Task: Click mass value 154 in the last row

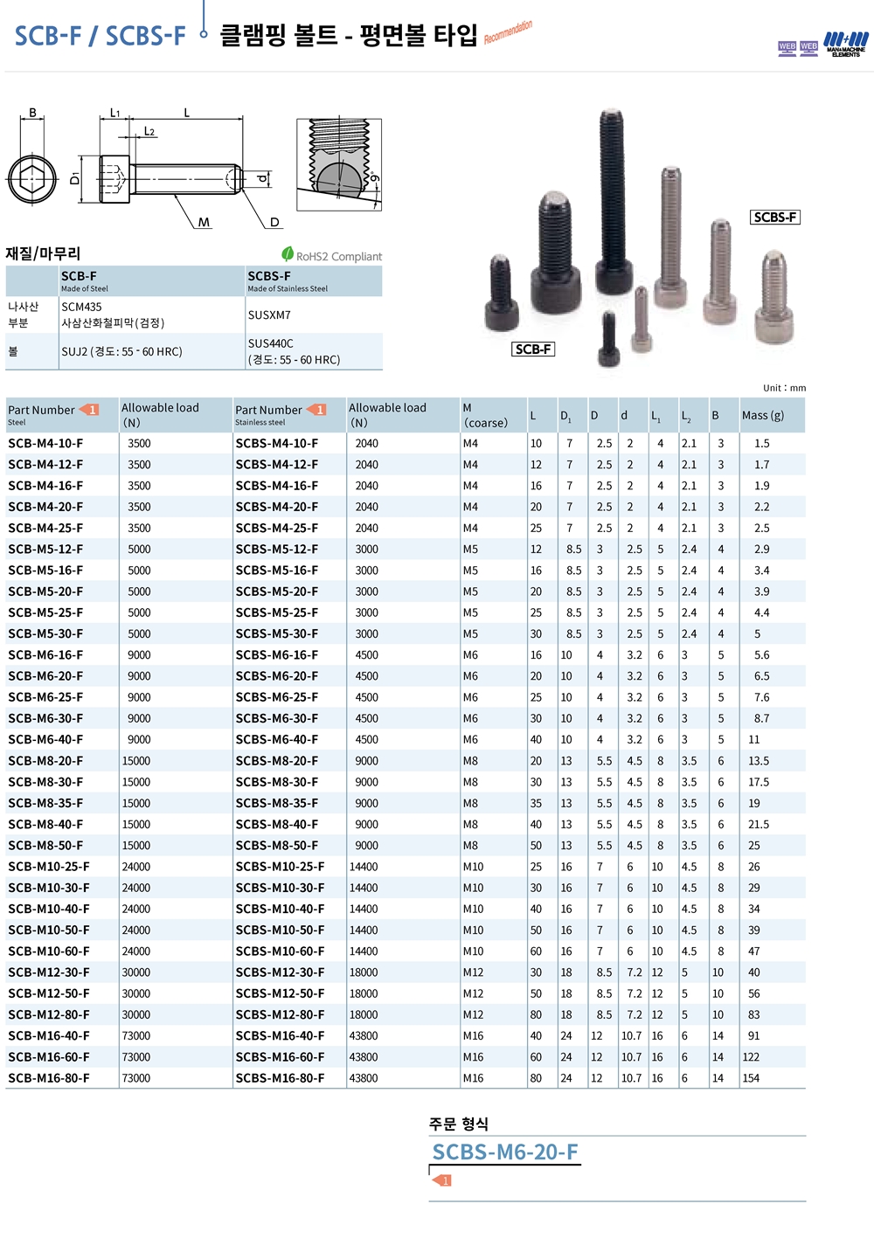Action: (751, 1078)
